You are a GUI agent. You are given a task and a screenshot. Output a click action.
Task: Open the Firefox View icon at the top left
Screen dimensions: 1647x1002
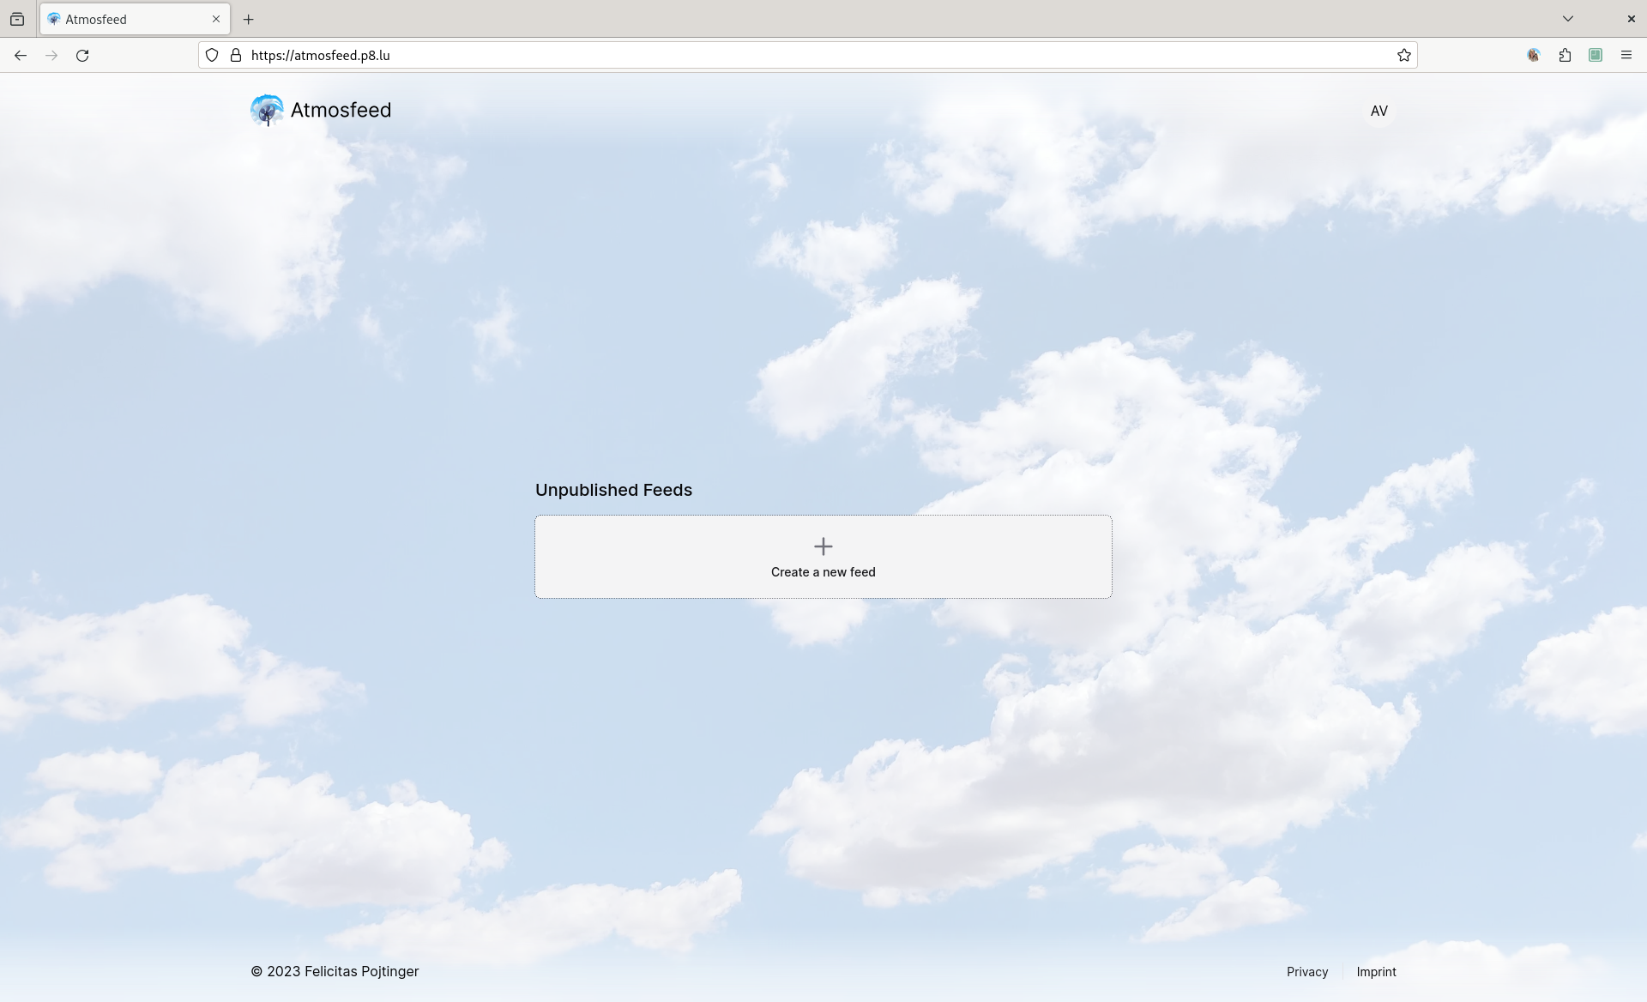point(17,19)
